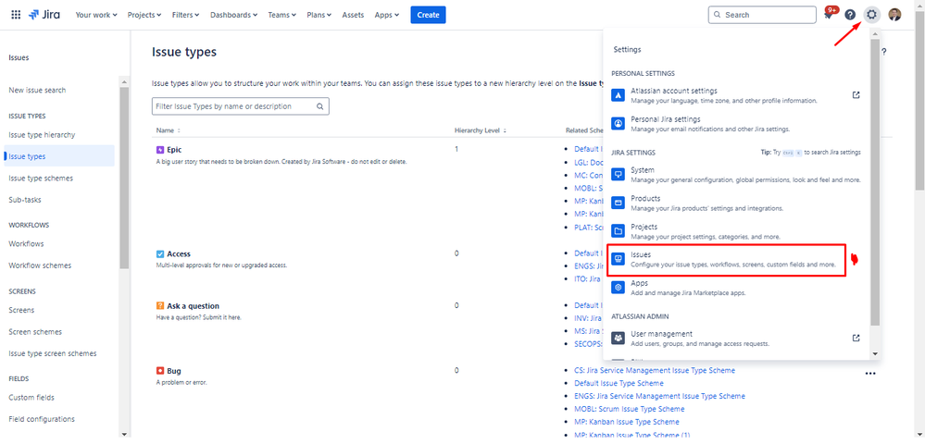This screenshot has height=444, width=925.
Task: Open the three-dot menu for Bug row
Action: 870,374
